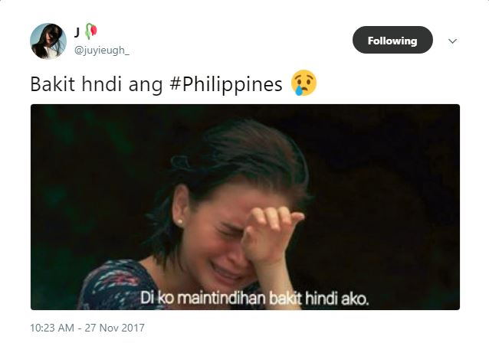Click the tweet text word Bakit
Image resolution: width=489 pixels, height=343 pixels.
53,84
